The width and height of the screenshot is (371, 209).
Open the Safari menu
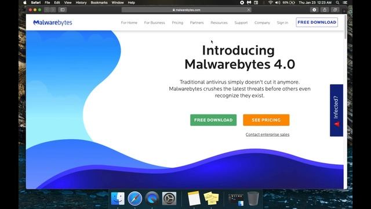point(36,2)
